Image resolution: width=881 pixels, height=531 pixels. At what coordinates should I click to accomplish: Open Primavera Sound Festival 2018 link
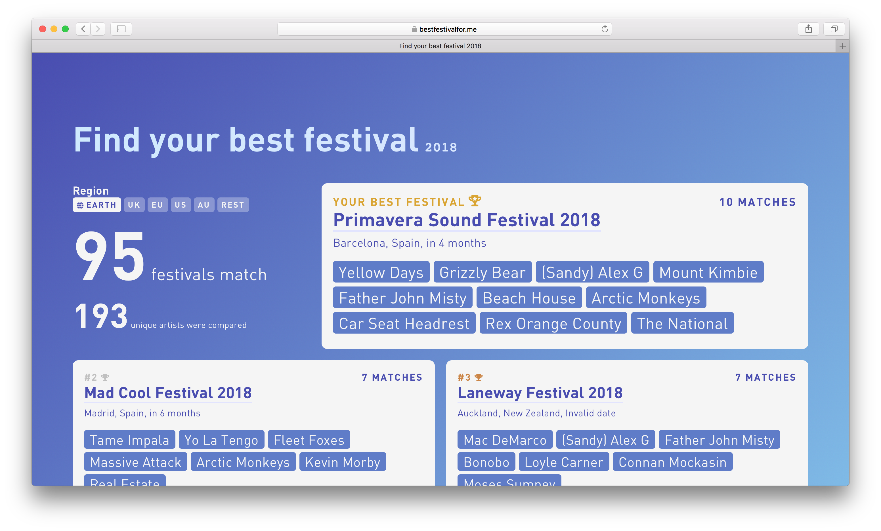pyautogui.click(x=467, y=220)
